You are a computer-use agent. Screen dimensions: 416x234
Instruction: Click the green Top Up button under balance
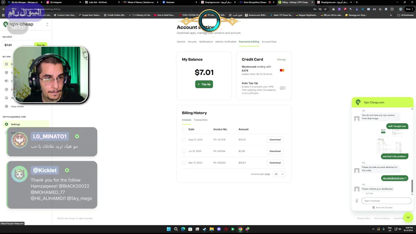point(204,84)
